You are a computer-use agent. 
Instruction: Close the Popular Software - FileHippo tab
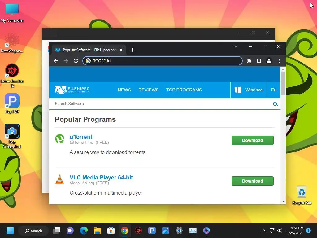coord(121,50)
